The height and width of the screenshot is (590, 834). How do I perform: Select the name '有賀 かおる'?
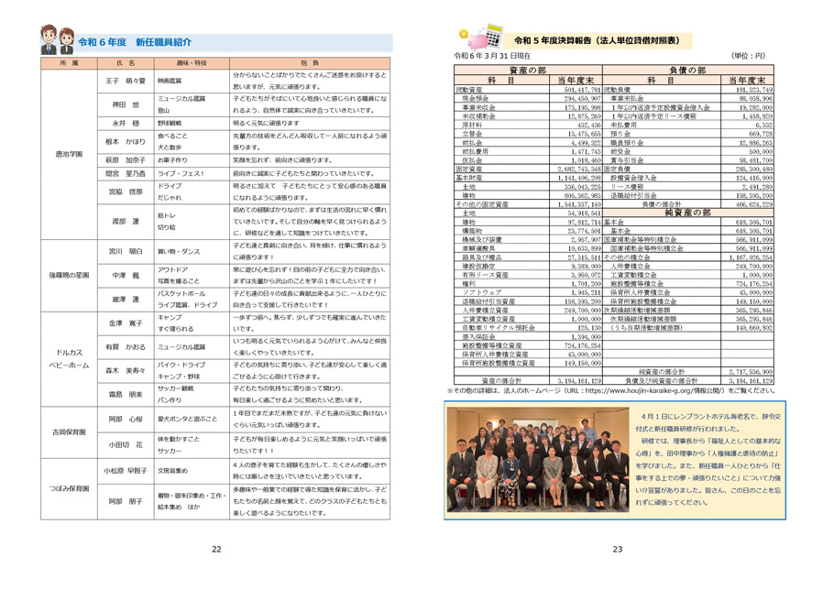[x=126, y=346]
